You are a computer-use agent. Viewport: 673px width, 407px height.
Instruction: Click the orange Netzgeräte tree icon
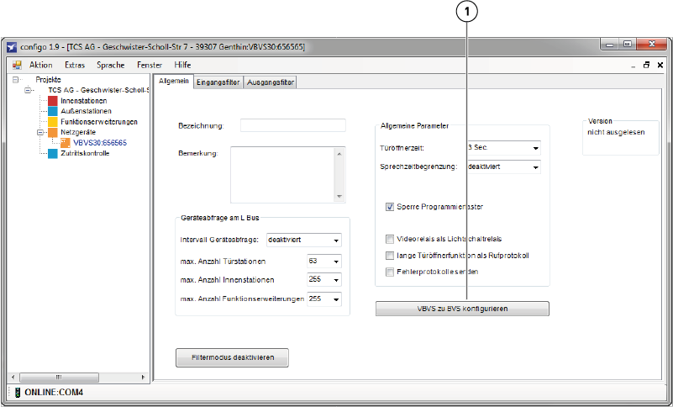click(x=52, y=132)
